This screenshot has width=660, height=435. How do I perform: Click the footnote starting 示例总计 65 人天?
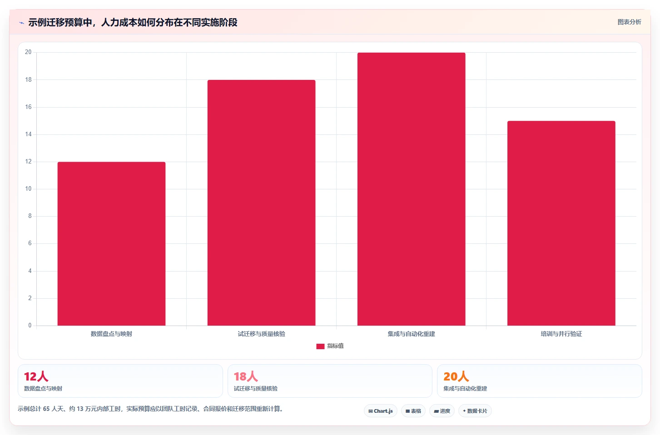coord(151,409)
